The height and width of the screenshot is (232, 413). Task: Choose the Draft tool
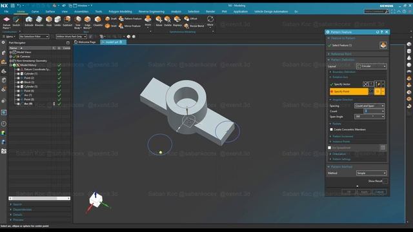click(110, 19)
